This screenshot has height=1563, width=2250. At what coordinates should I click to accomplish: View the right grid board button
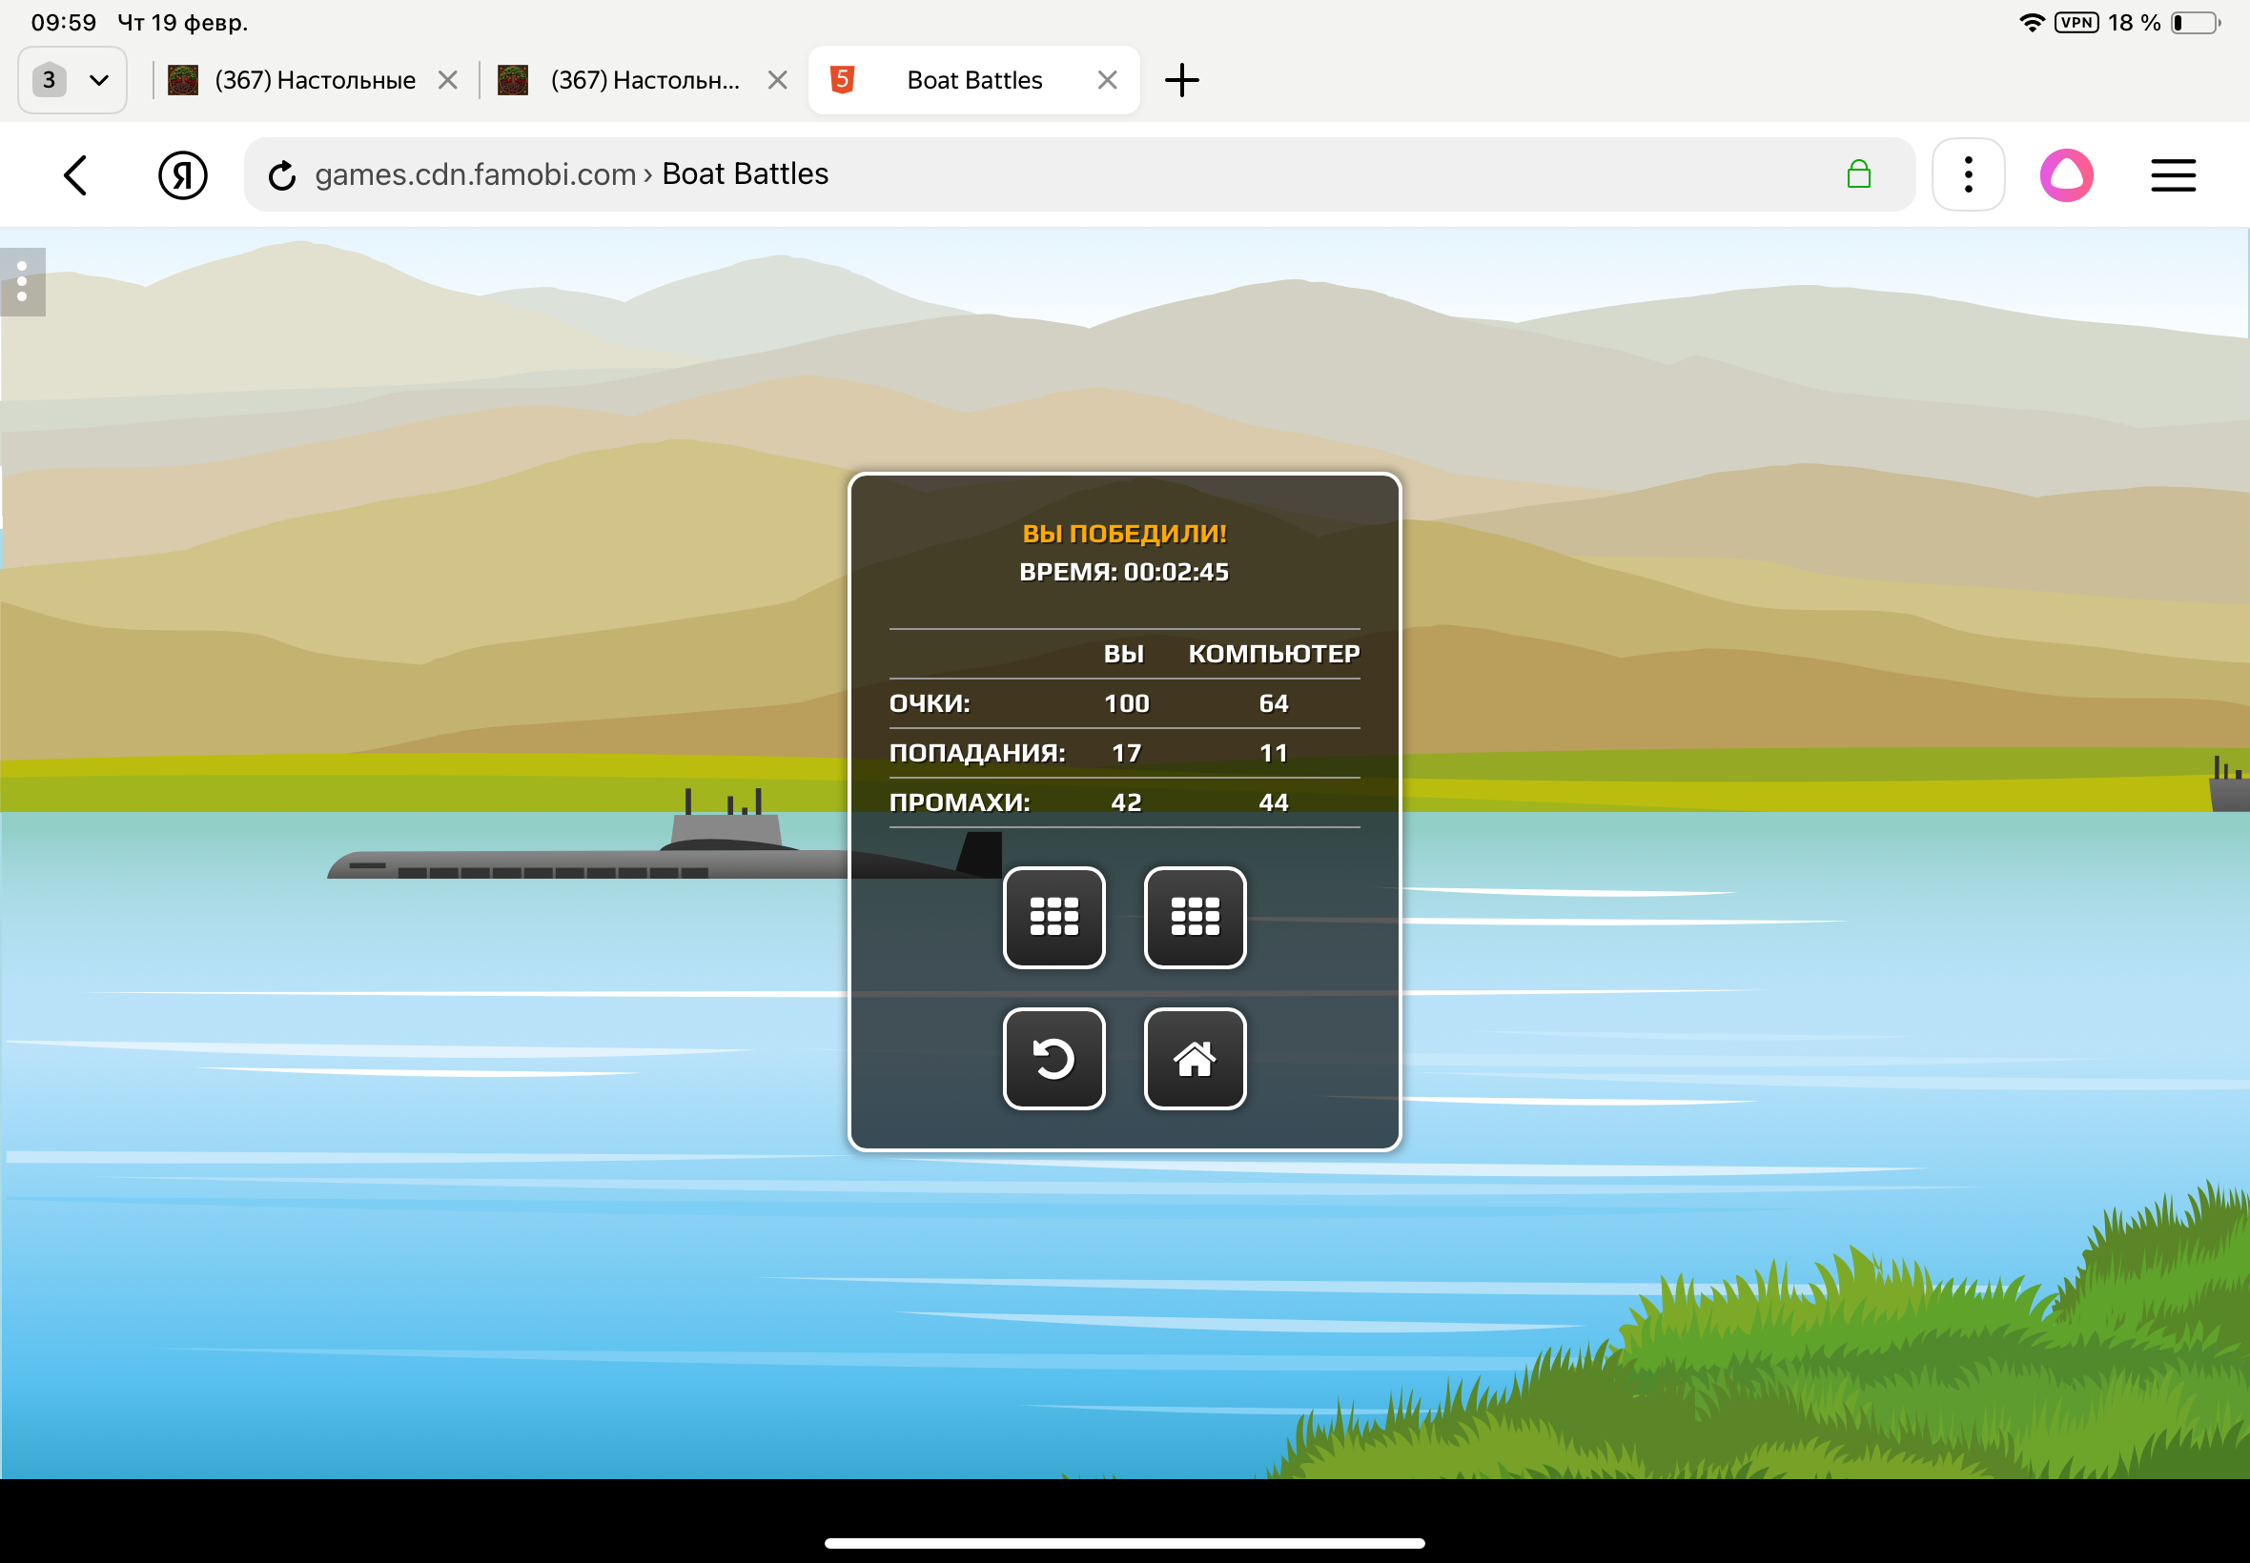point(1194,917)
